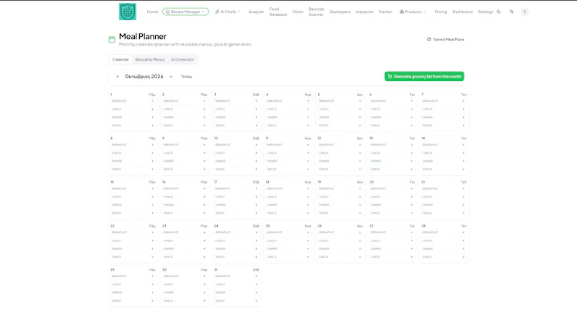
Task: Click the BREAKFAST label on day 20
Action: pos(379,188)
